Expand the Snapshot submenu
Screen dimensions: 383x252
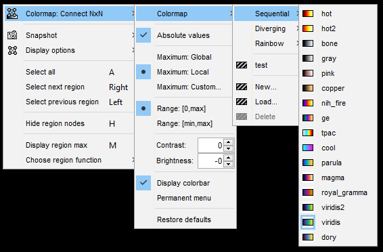[x=70, y=35]
